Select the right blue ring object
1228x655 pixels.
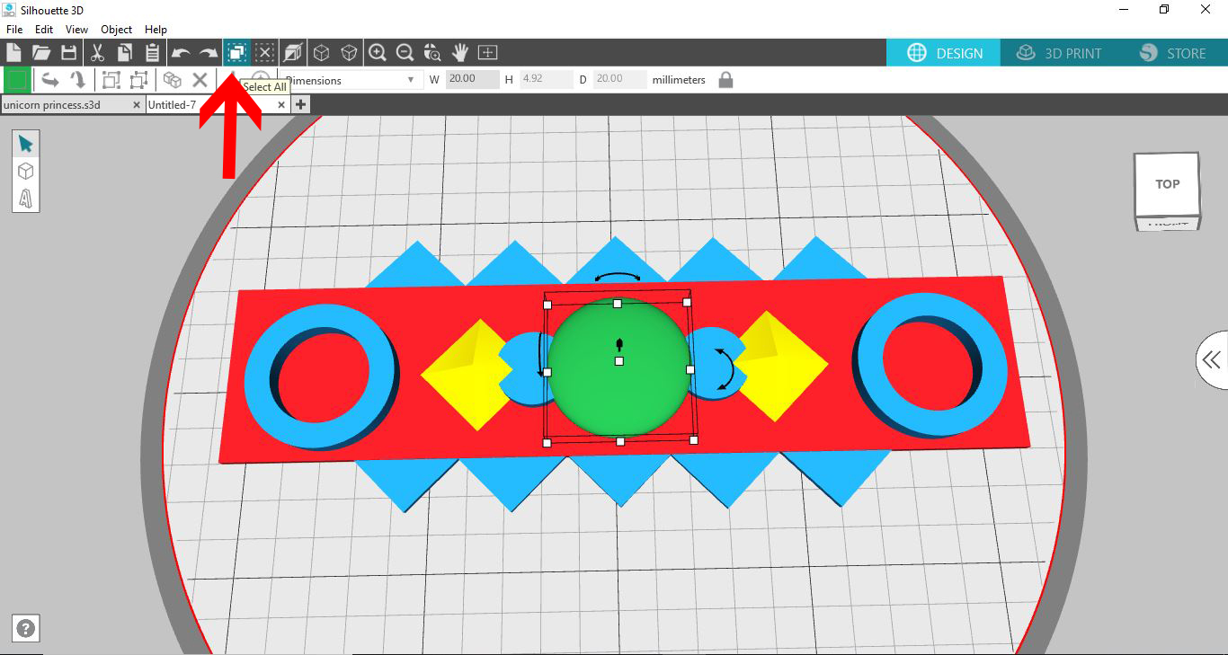930,365
